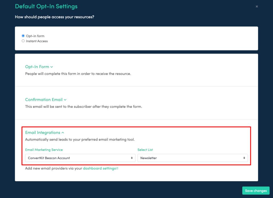Collapse the Email Integrations section
This screenshot has width=273, height=198.
45,133
